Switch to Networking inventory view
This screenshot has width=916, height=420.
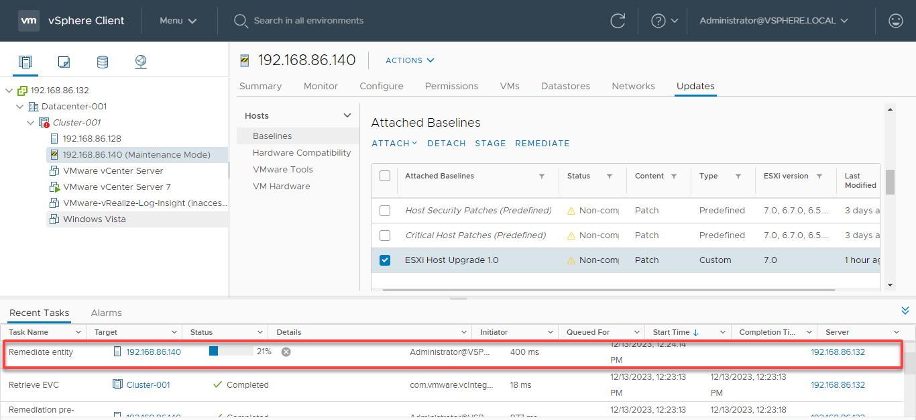pos(141,62)
